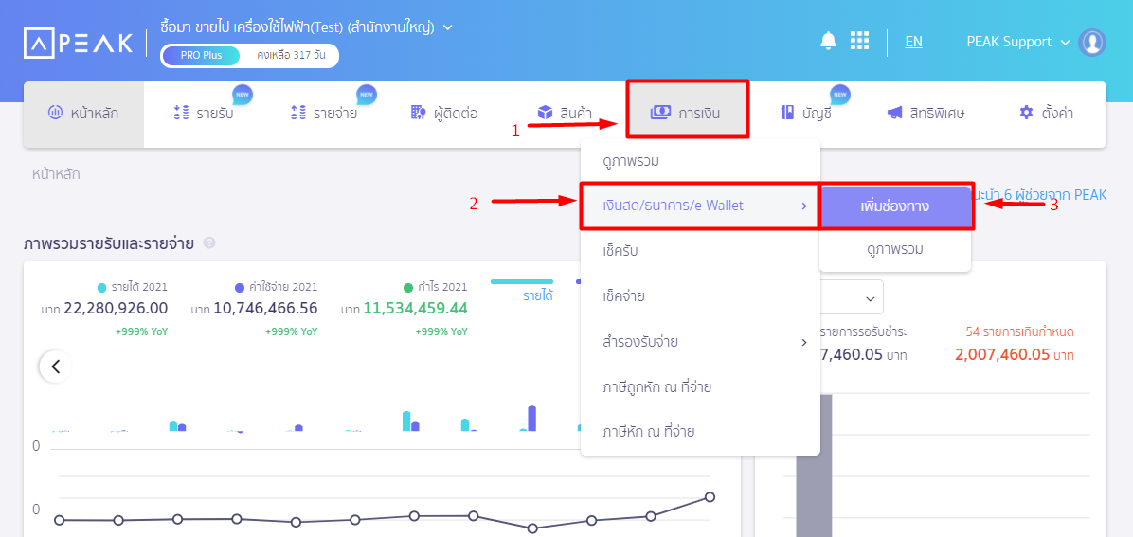Click the 22,280,926.00 income amount
This screenshot has width=1133, height=537.
point(116,309)
